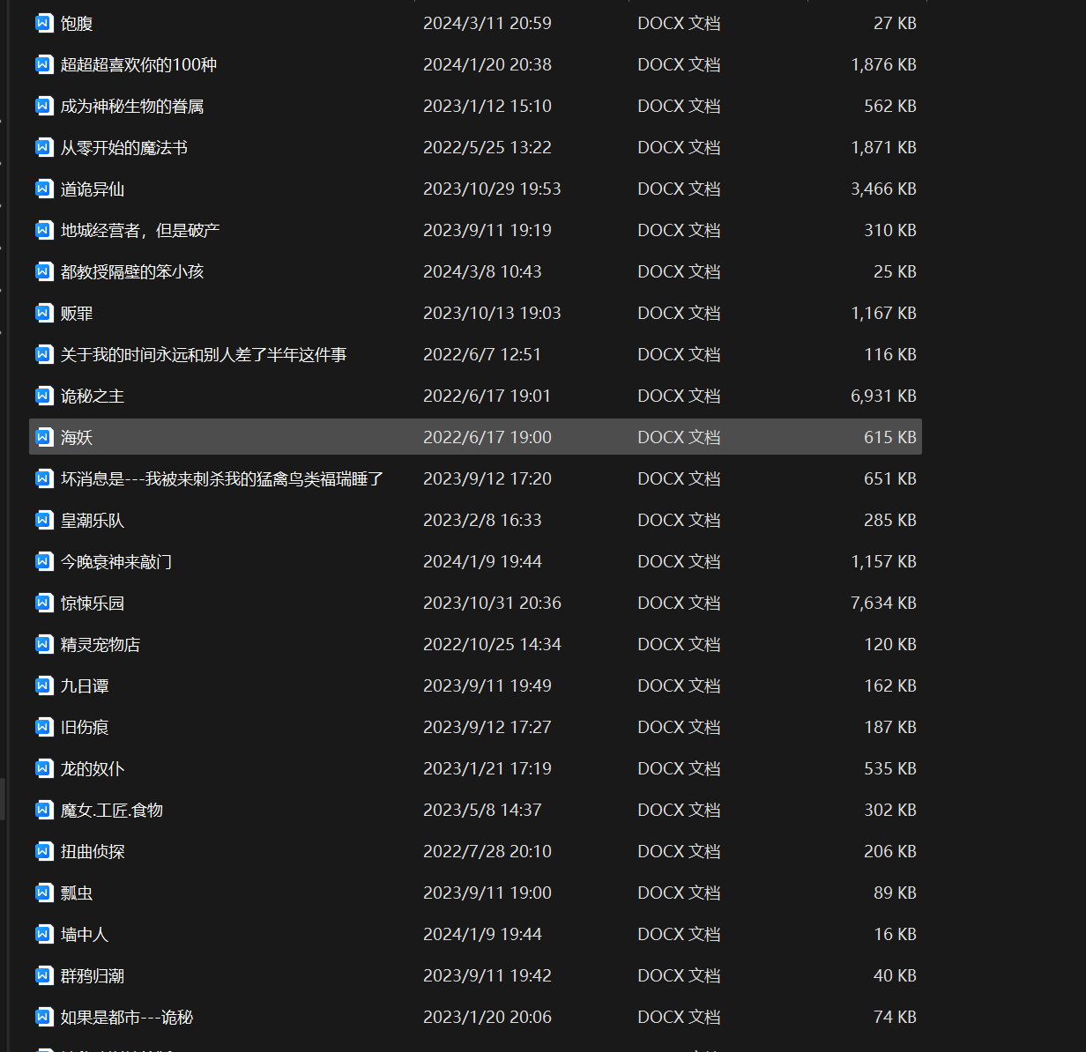Select the icon for 皇潮乐队 file
The image size is (1086, 1052).
(x=44, y=520)
